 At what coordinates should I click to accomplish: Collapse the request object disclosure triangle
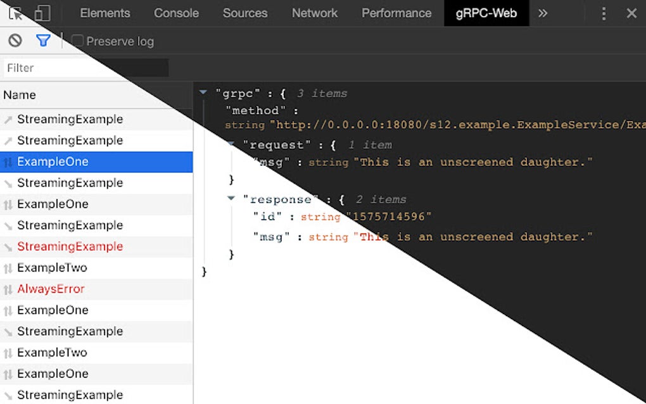(x=231, y=145)
